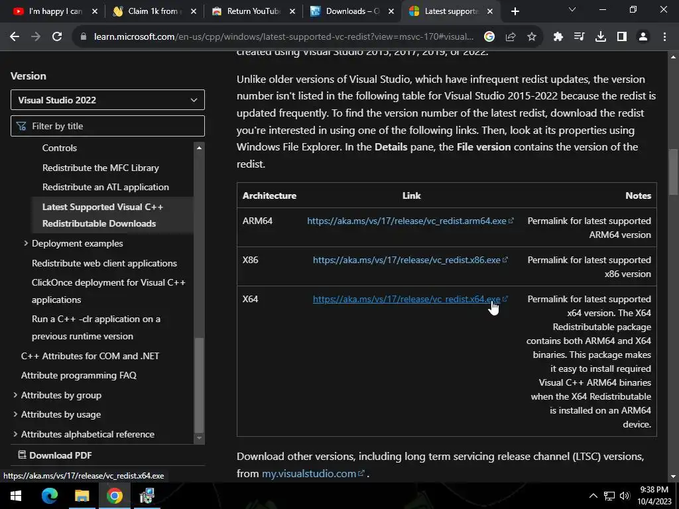Open 'Attribute programming FAQ'

[79, 376]
